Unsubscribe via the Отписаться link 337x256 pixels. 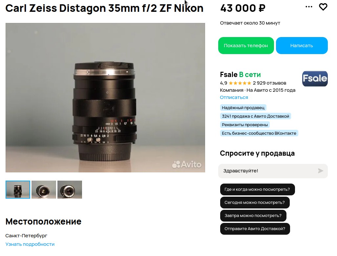pos(234,97)
